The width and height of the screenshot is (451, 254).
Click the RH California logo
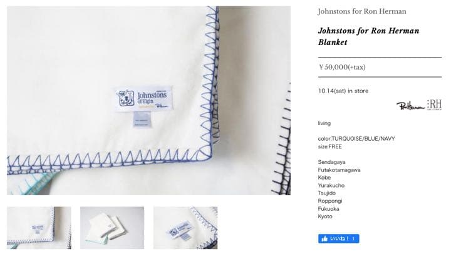click(435, 105)
